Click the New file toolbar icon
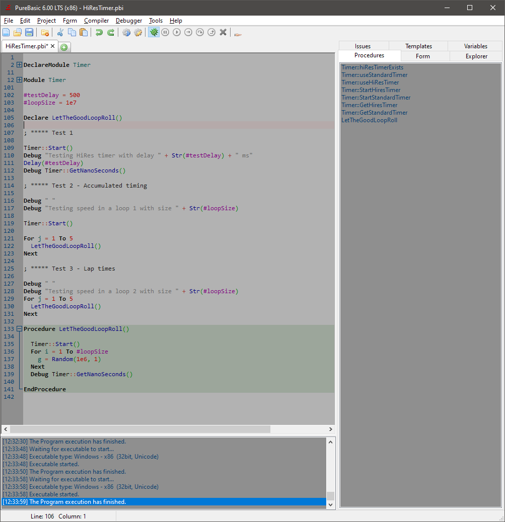The width and height of the screenshot is (505, 522). point(6,33)
